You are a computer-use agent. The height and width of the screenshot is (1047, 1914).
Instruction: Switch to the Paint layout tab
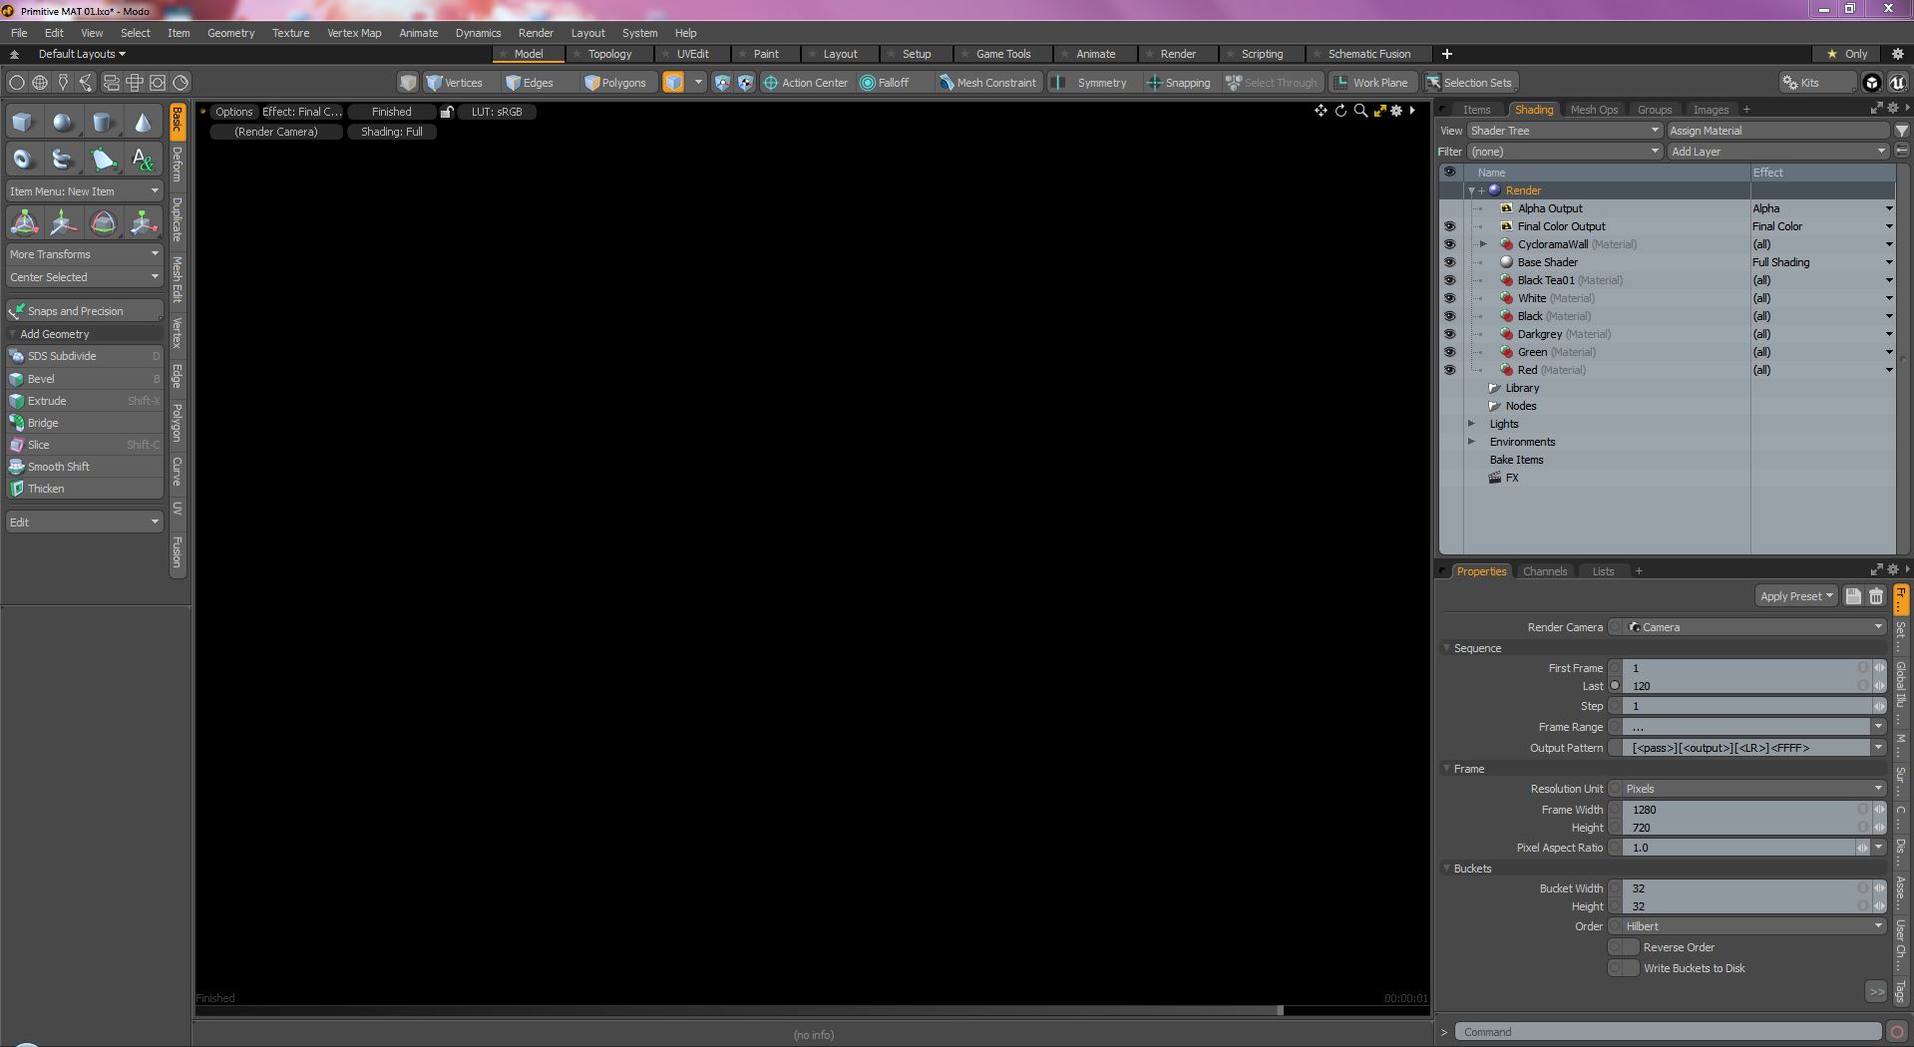coord(766,54)
